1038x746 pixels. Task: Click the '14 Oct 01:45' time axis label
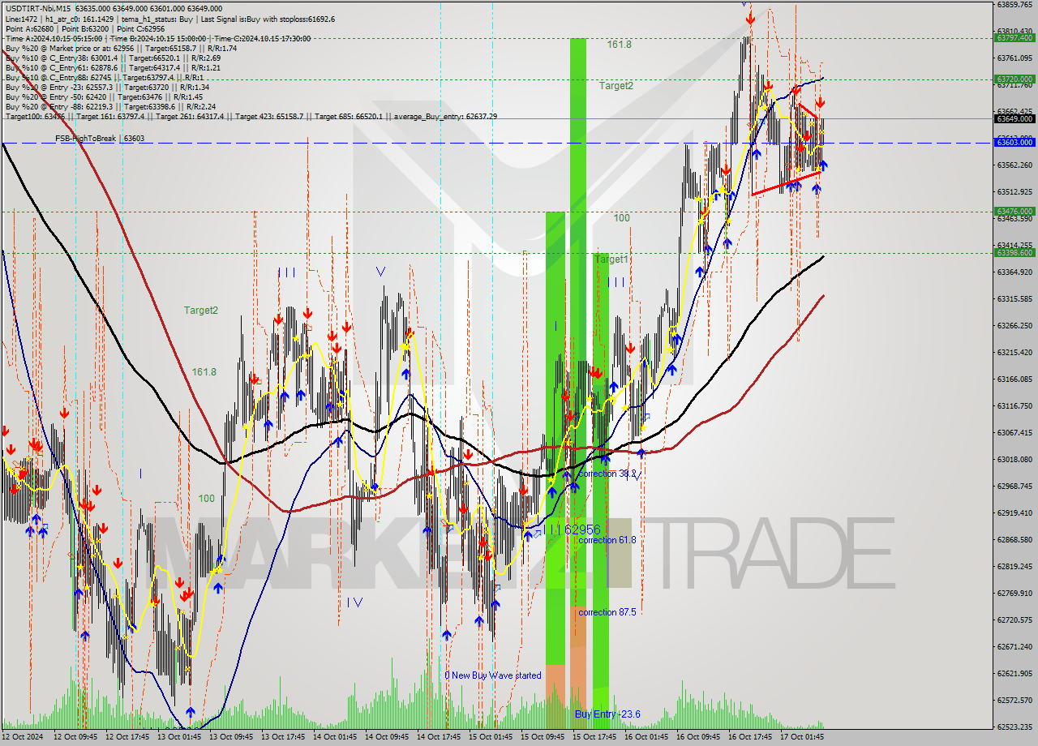click(334, 737)
